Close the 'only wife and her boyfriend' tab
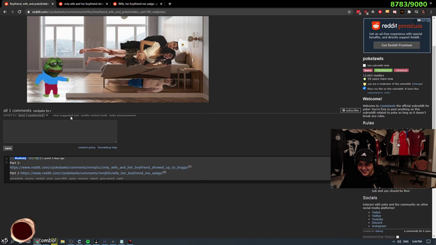 (107, 4)
